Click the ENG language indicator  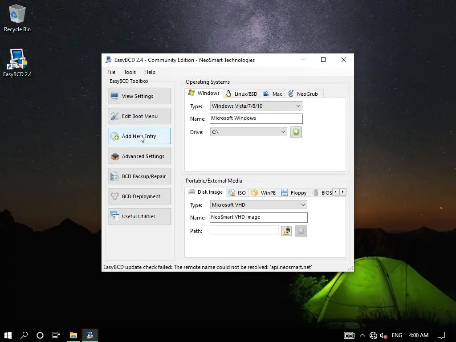pos(397,335)
